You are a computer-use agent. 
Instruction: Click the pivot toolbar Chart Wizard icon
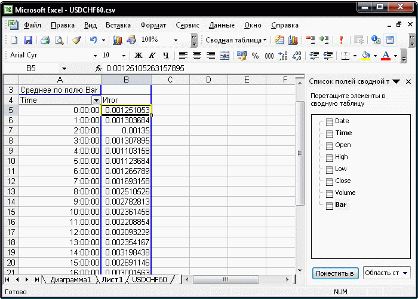click(293, 40)
